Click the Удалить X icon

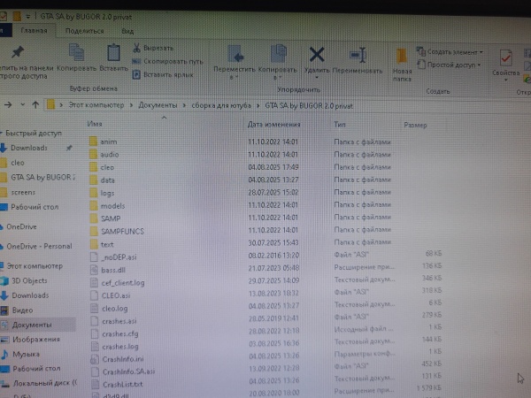click(x=317, y=55)
